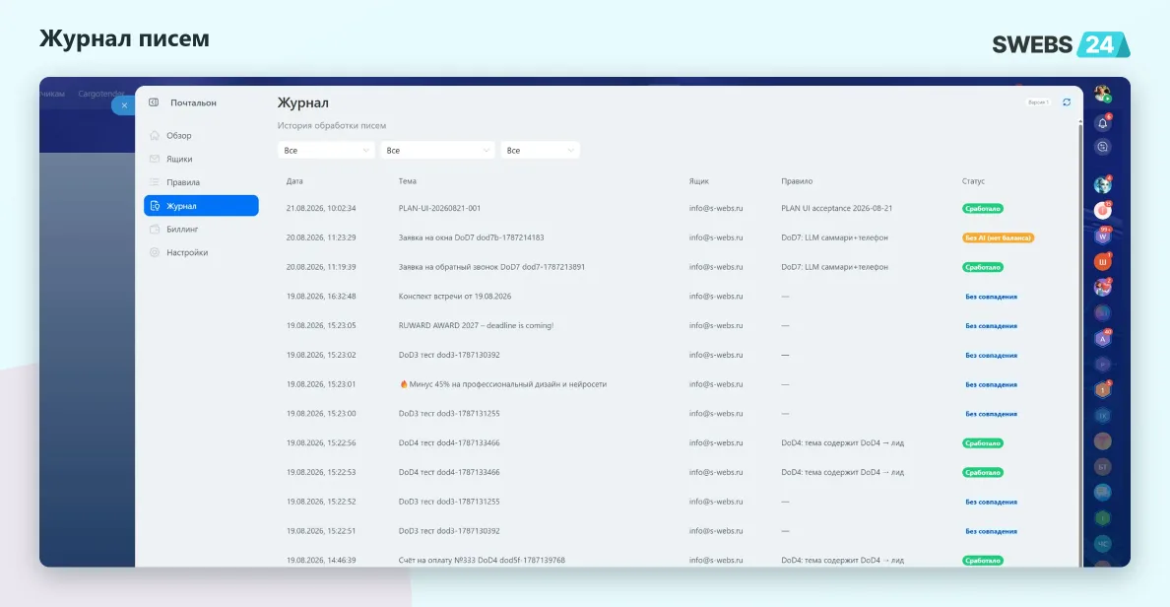The image size is (1170, 607).
Task: Open the third Все filter dropdown
Action: click(541, 150)
